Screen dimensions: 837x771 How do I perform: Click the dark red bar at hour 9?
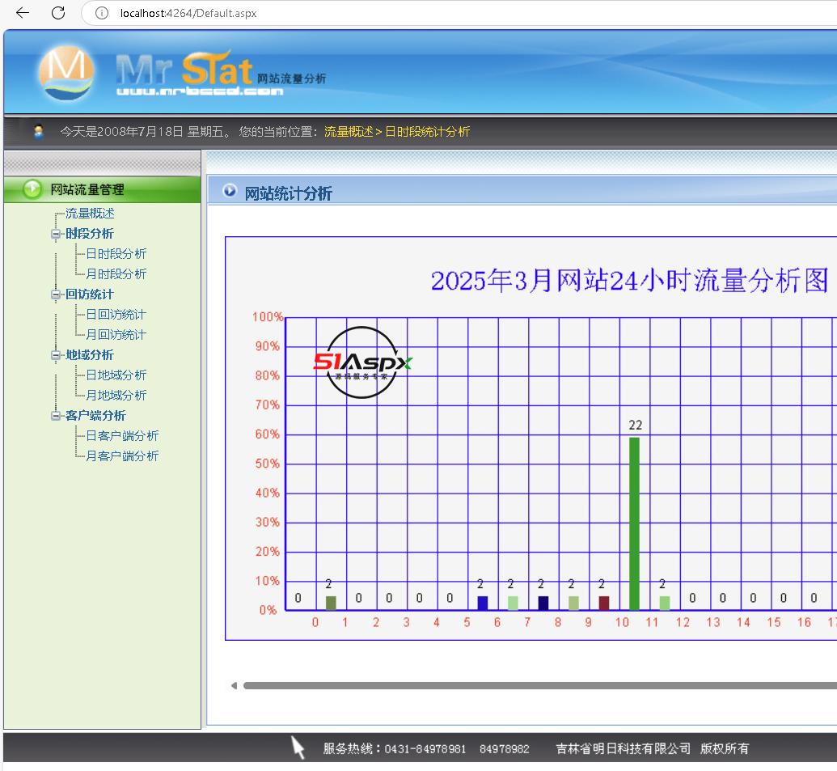604,604
